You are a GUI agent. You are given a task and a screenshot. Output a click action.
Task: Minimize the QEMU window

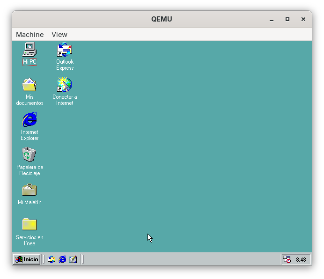[272, 19]
